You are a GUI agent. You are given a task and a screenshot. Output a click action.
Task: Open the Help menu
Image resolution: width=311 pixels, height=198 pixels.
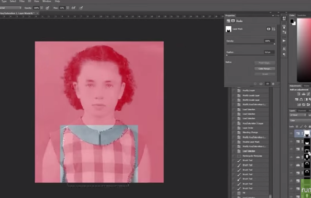click(x=57, y=1)
